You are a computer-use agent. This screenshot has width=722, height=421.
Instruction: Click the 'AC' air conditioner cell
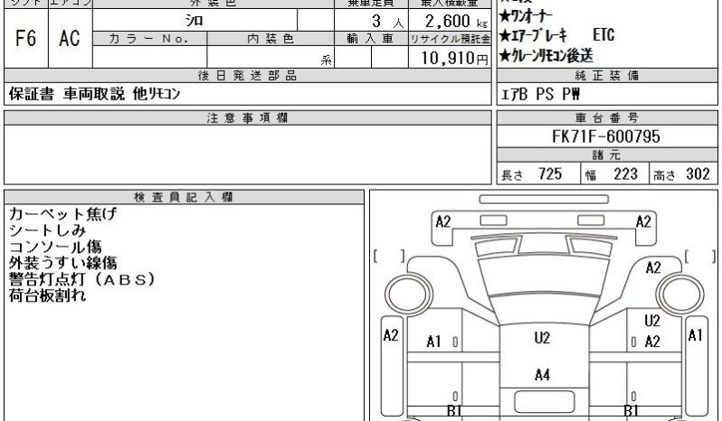[70, 38]
